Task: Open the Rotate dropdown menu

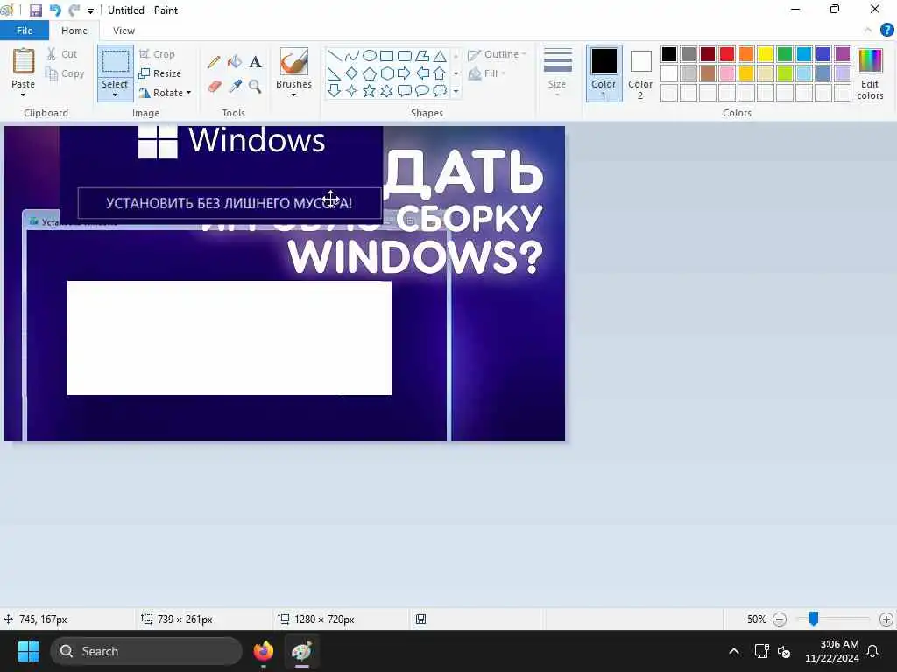Action: tap(165, 93)
